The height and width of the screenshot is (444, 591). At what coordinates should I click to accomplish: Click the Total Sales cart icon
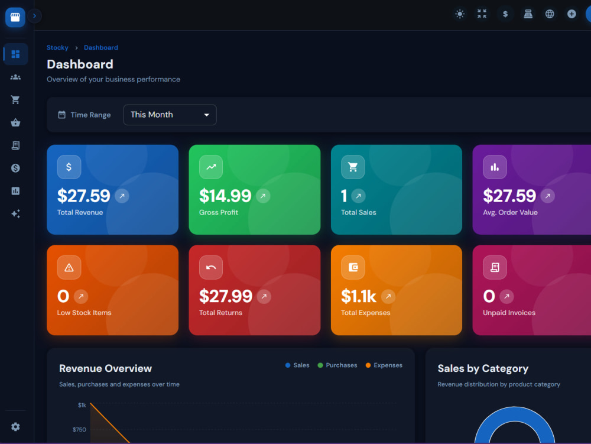pos(353,167)
